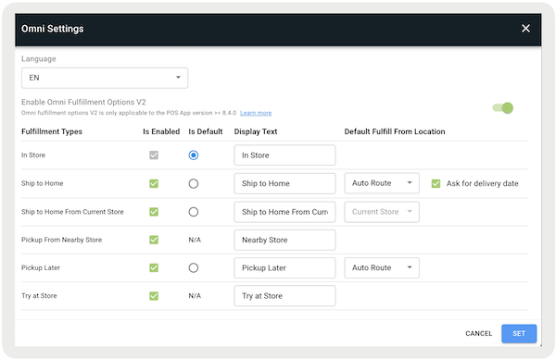Select In Store as default radio button

click(194, 155)
